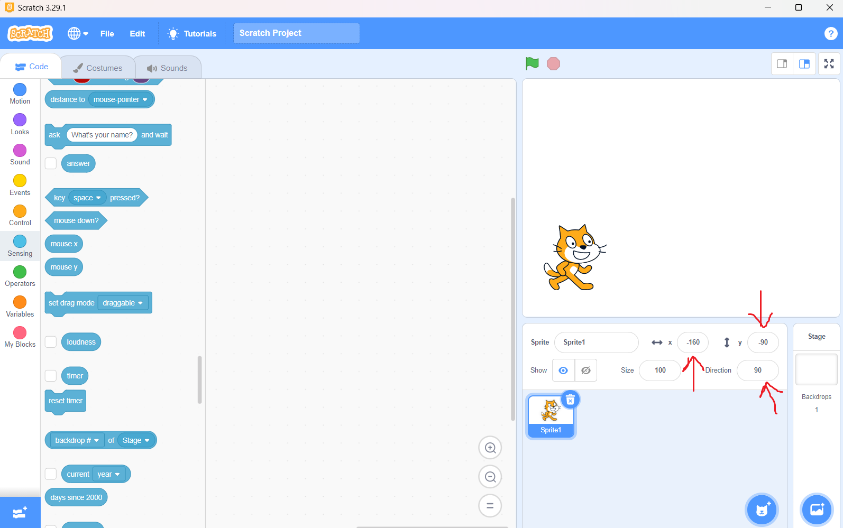This screenshot has height=528, width=843.
Task: Open the Add Extension button
Action: [x=20, y=513]
